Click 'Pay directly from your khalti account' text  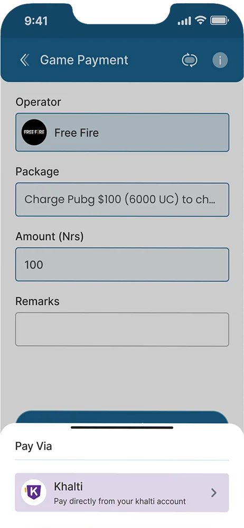120,501
